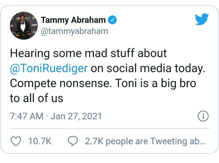The width and height of the screenshot is (219, 163).
Task: Click the word 'Hearing' in the tweet
Action: (x=30, y=54)
